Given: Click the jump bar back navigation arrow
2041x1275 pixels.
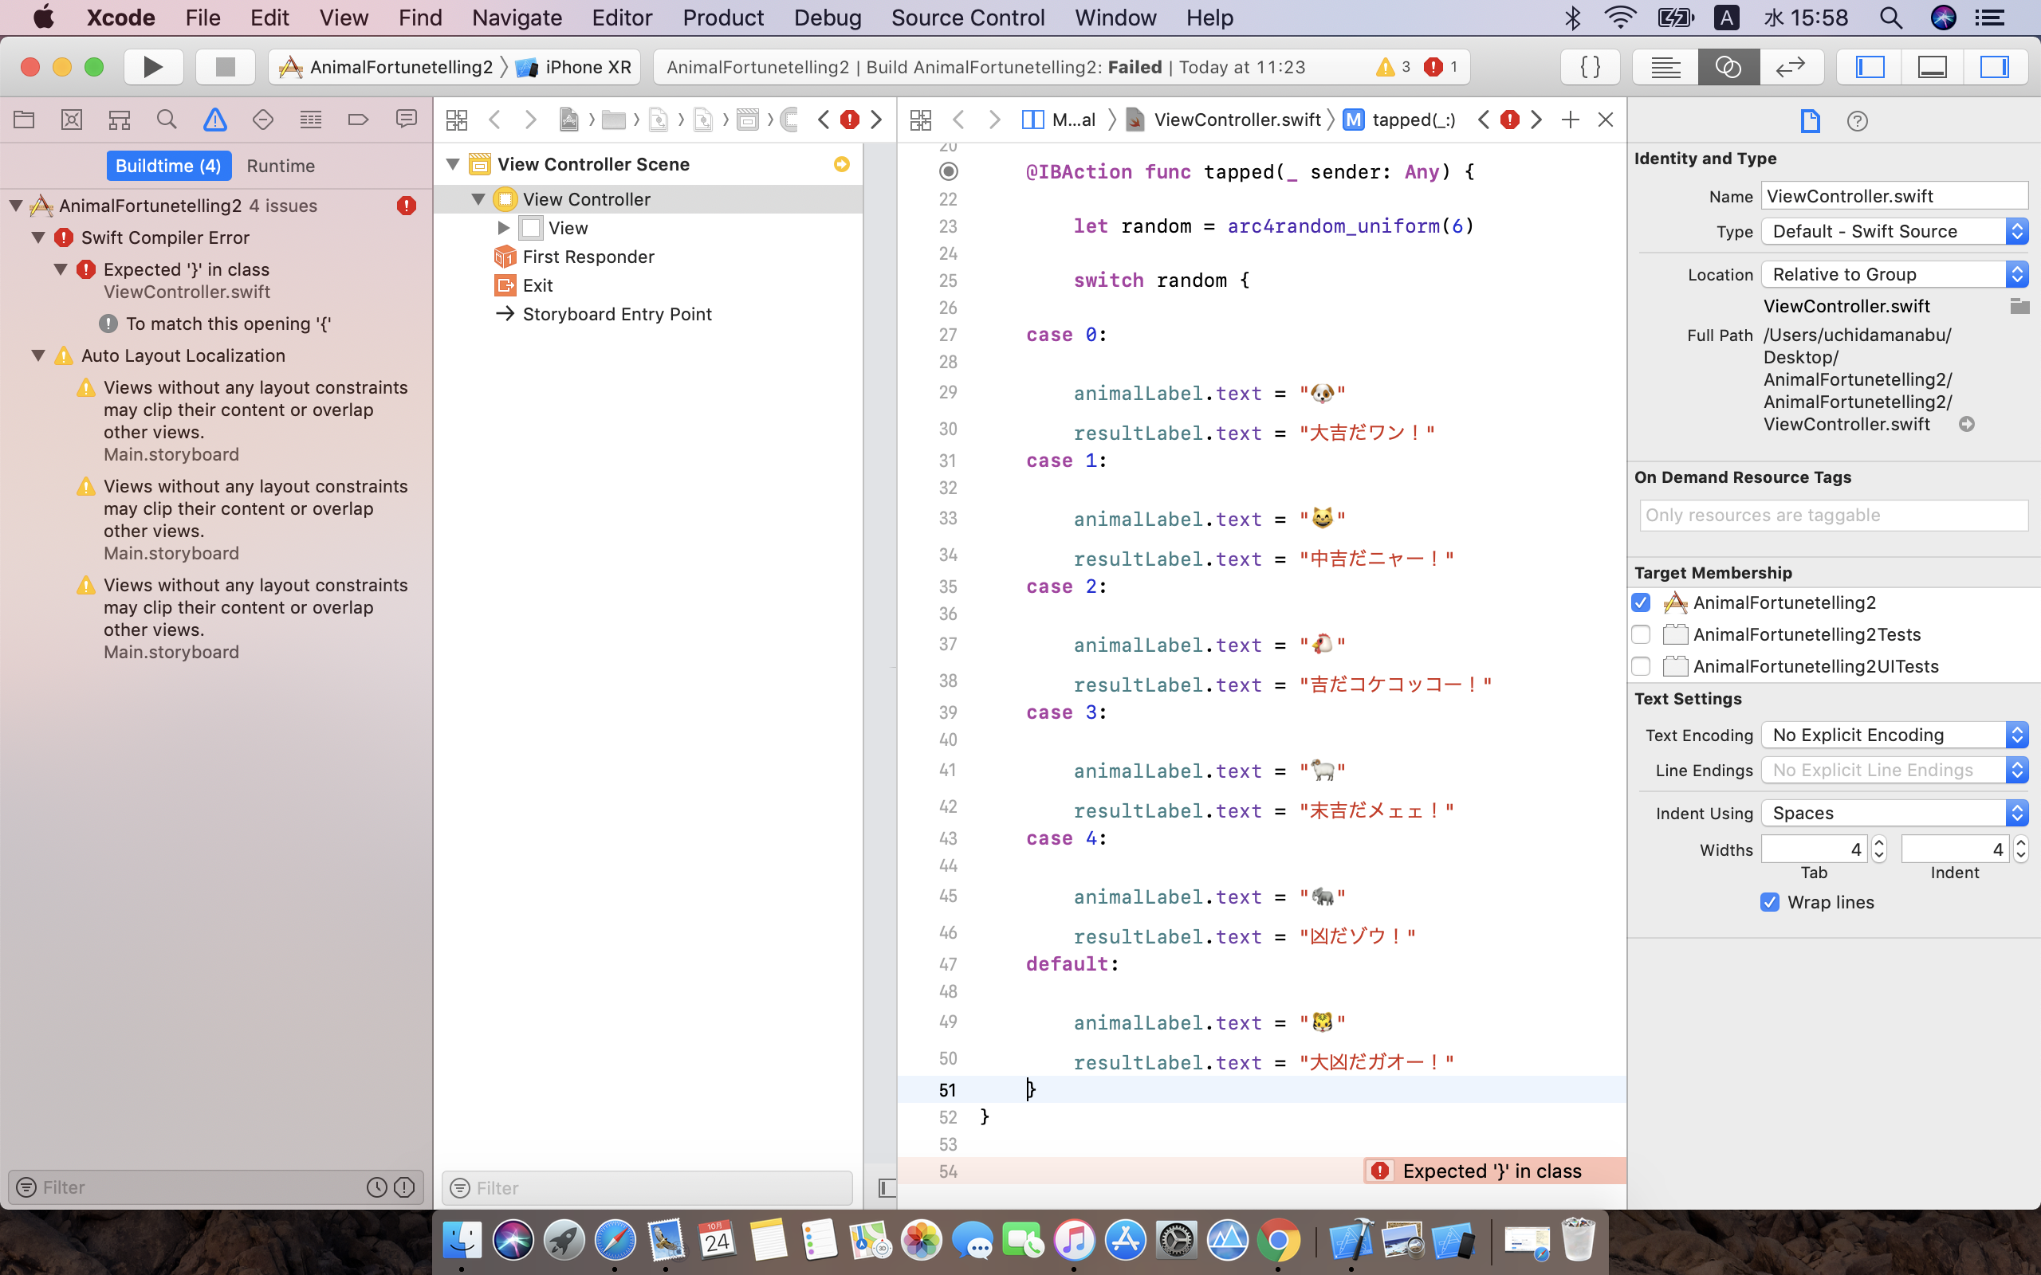Looking at the screenshot, I should coord(958,120).
